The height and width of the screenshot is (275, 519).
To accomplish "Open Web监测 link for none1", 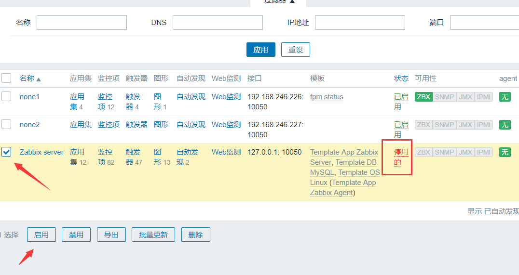I will (226, 97).
